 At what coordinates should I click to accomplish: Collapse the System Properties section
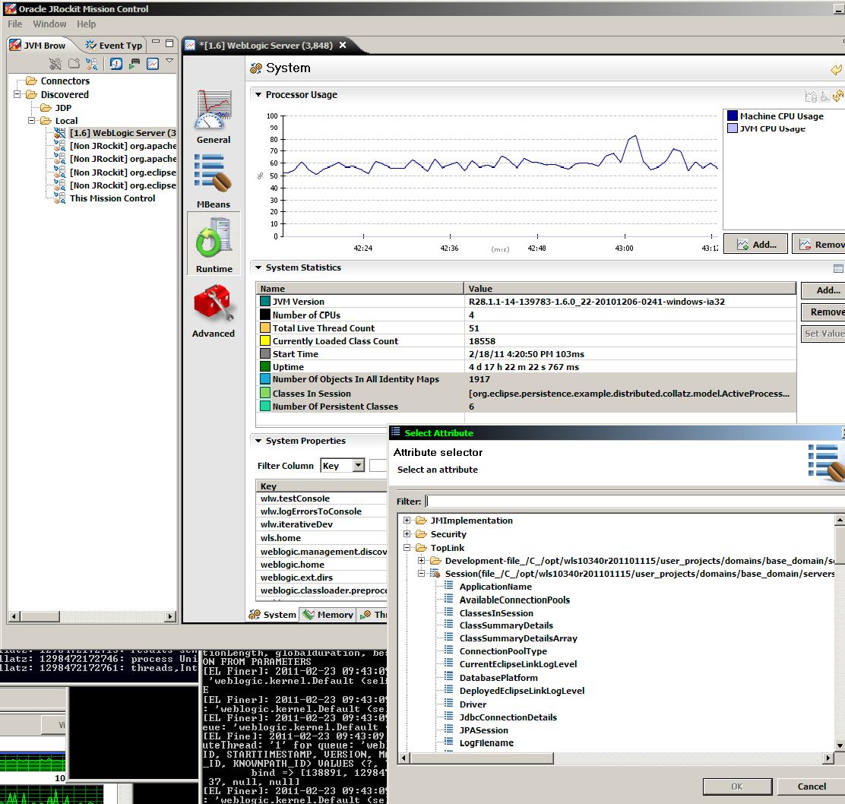click(x=258, y=441)
